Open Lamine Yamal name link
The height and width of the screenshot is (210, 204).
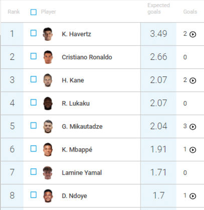[82, 173]
